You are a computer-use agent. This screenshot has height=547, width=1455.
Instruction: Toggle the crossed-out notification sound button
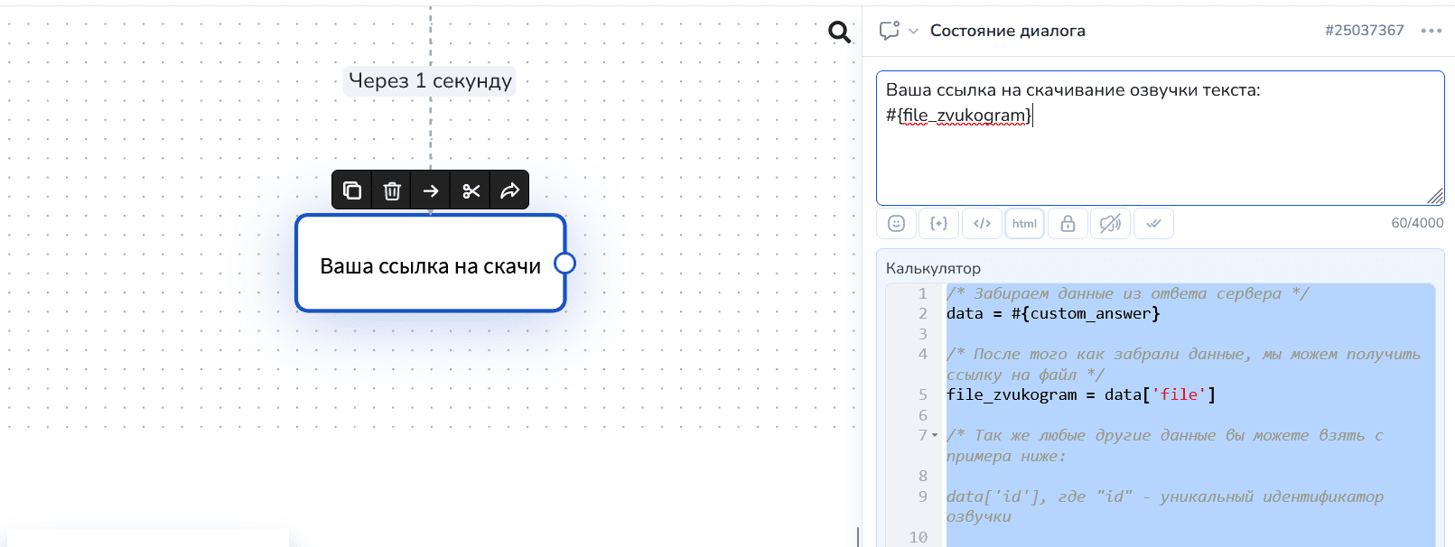(x=1110, y=224)
